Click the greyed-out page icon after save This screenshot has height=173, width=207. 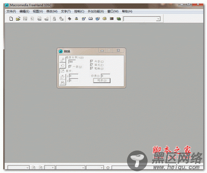click(32, 19)
